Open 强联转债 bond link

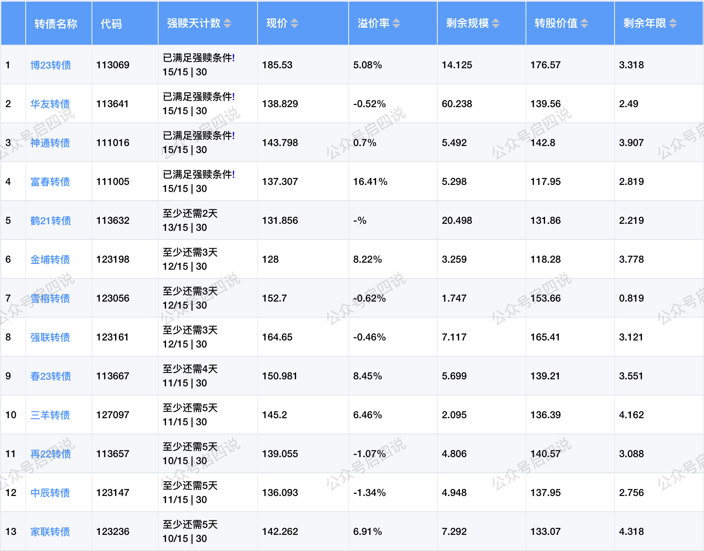pyautogui.click(x=50, y=338)
